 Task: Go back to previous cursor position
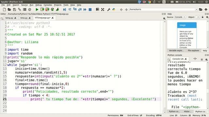[121, 9]
